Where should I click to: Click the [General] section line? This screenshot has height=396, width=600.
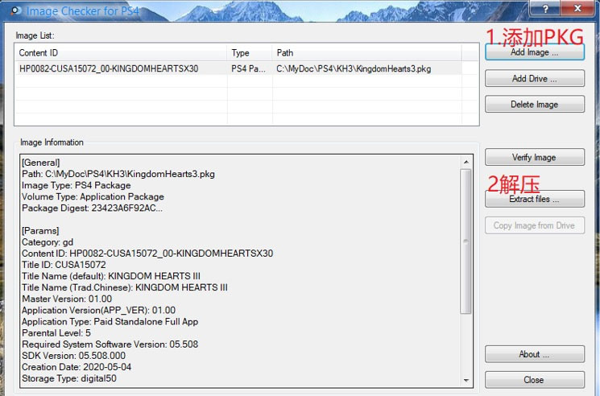(x=41, y=163)
